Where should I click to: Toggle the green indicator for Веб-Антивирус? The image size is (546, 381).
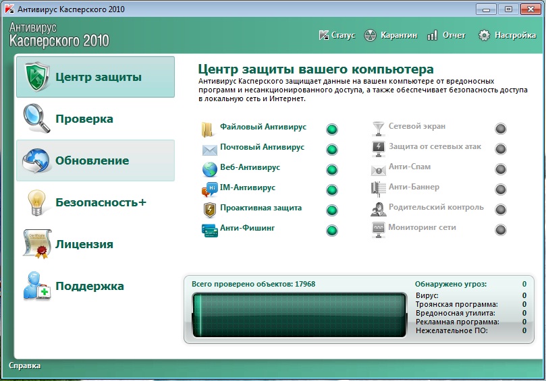[x=332, y=170]
